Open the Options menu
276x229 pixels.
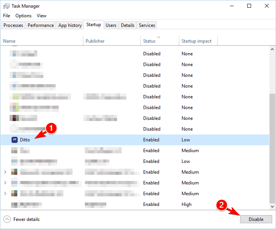coord(23,16)
